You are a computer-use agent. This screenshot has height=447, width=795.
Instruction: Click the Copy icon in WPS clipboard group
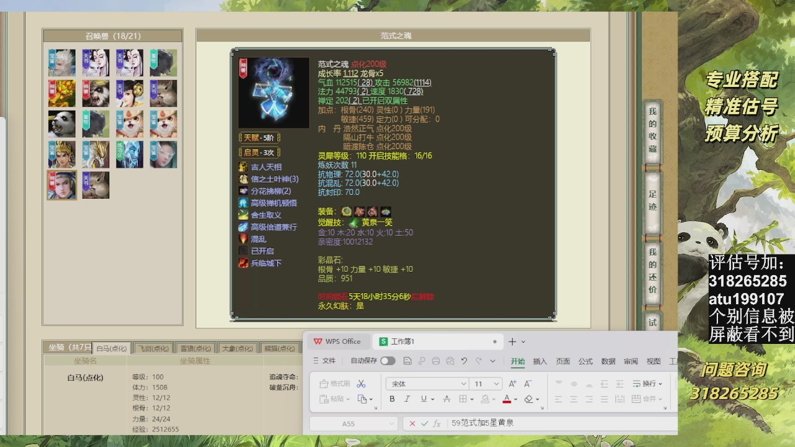click(363, 399)
